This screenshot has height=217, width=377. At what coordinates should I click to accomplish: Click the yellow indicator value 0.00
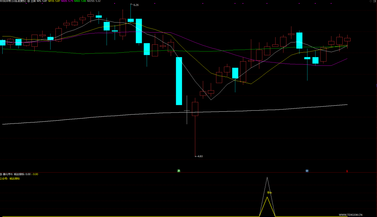coord(35,175)
